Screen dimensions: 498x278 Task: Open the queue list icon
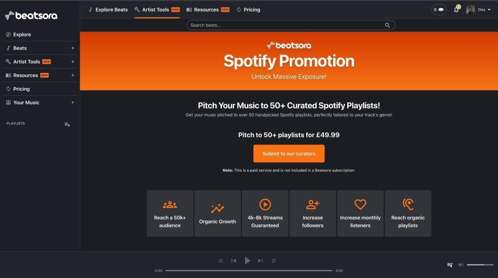point(450,265)
